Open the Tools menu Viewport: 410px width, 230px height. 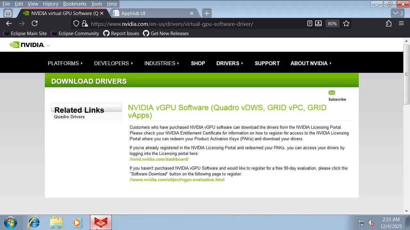pyautogui.click(x=96, y=4)
